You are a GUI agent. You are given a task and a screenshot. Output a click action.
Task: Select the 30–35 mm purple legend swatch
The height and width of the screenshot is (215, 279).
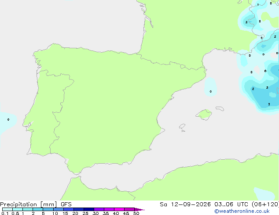pyautogui.click(x=99, y=209)
